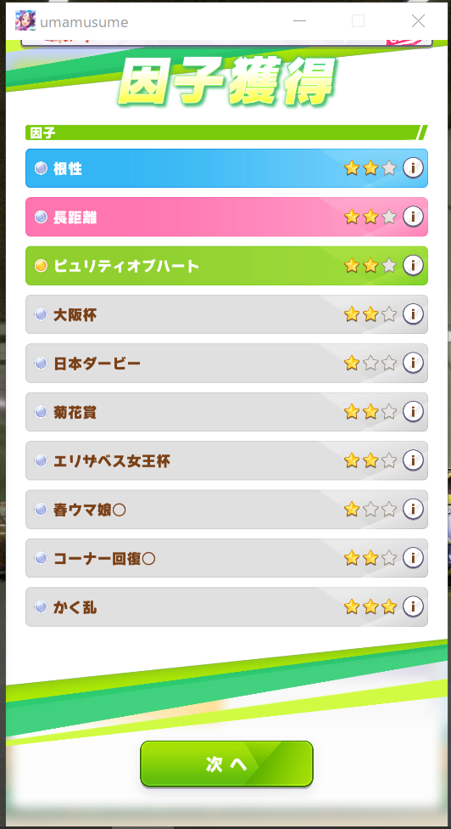Click the 因子 section header bar
Viewport: 451px width, 829px height.
[x=226, y=133]
